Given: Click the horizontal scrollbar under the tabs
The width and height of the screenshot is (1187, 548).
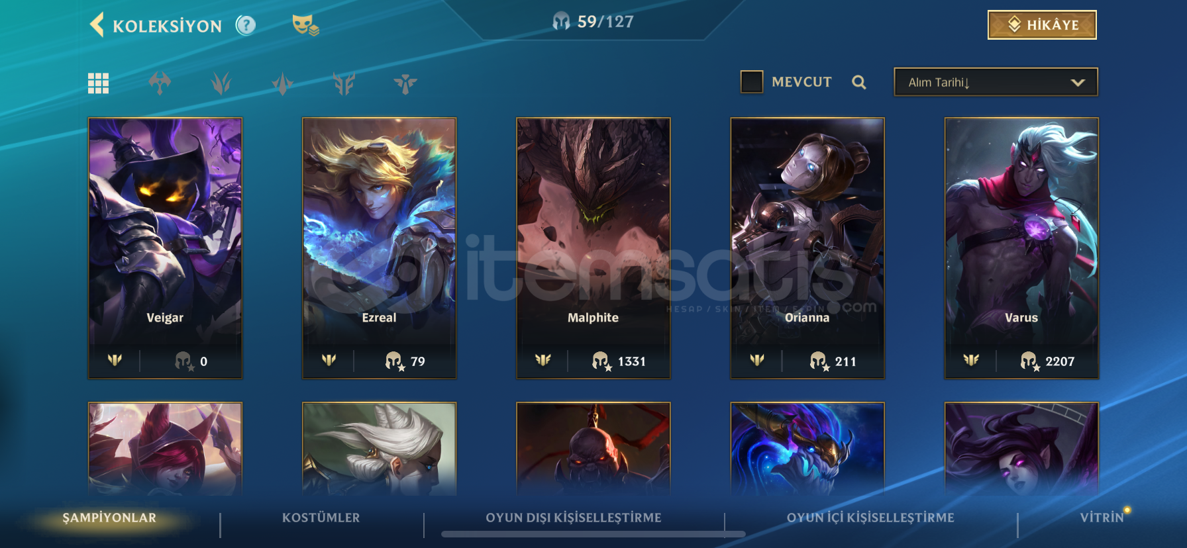Looking at the screenshot, I should [593, 534].
